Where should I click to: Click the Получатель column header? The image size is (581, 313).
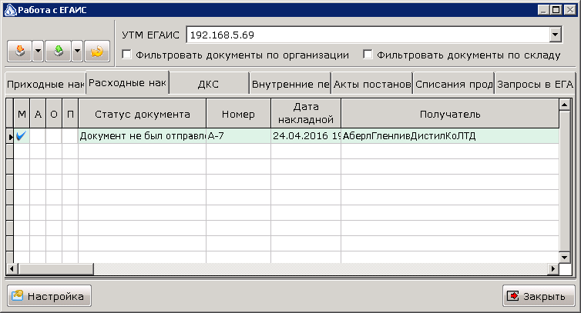pyautogui.click(x=450, y=114)
